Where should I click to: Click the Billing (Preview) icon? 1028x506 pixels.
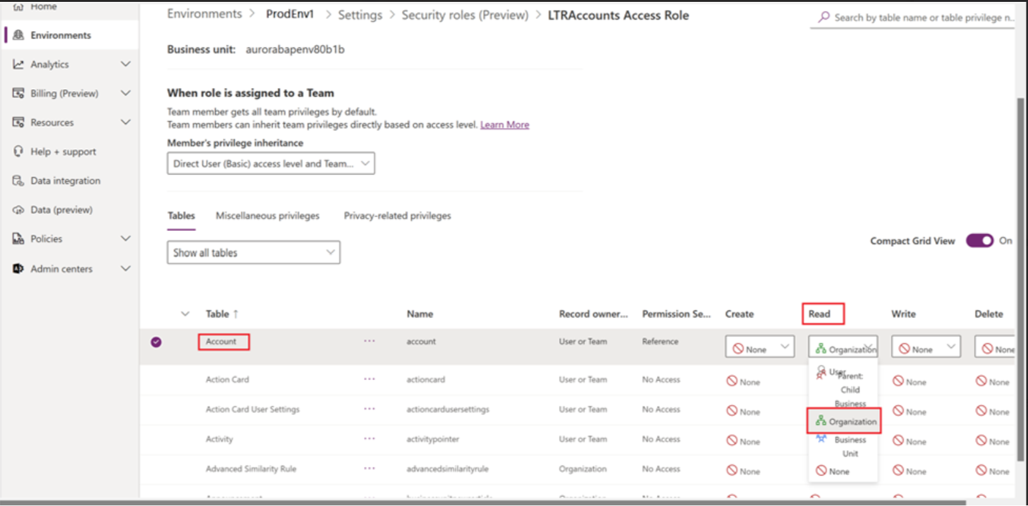[18, 94]
